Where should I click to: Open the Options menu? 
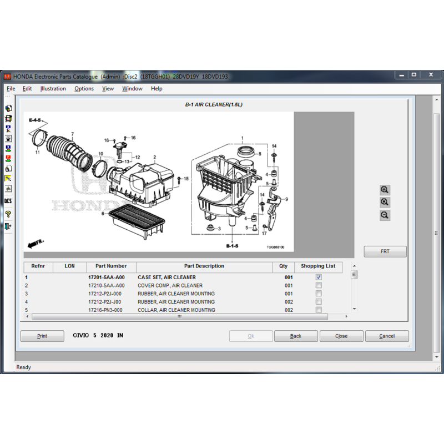pyautogui.click(x=84, y=89)
